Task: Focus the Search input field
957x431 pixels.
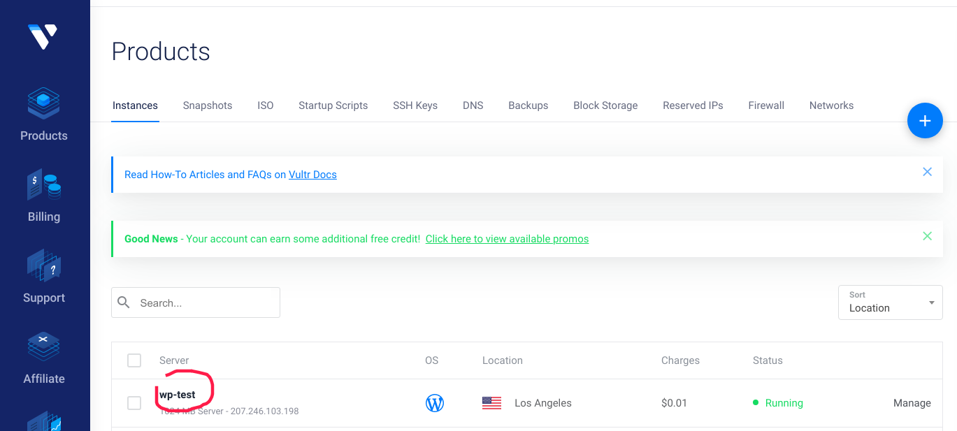Action: pyautogui.click(x=206, y=303)
